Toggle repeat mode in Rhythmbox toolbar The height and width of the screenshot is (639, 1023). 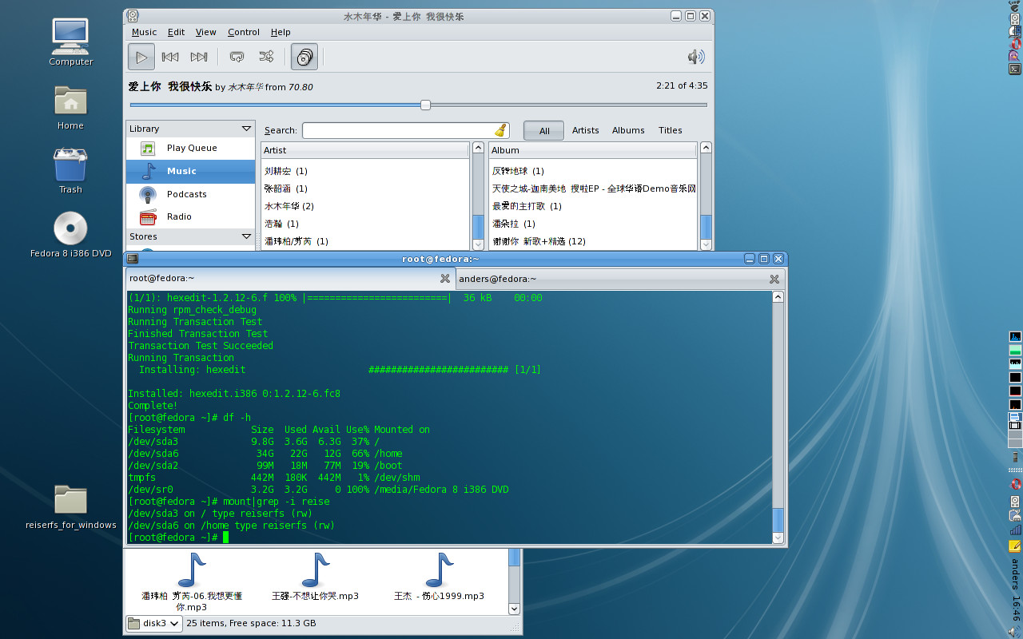click(237, 57)
